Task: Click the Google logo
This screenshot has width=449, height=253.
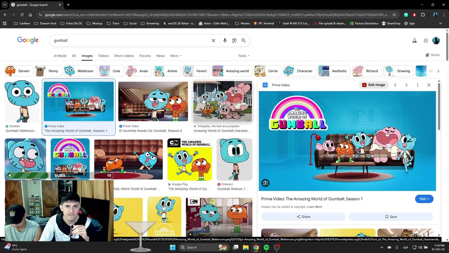Action: (28, 40)
